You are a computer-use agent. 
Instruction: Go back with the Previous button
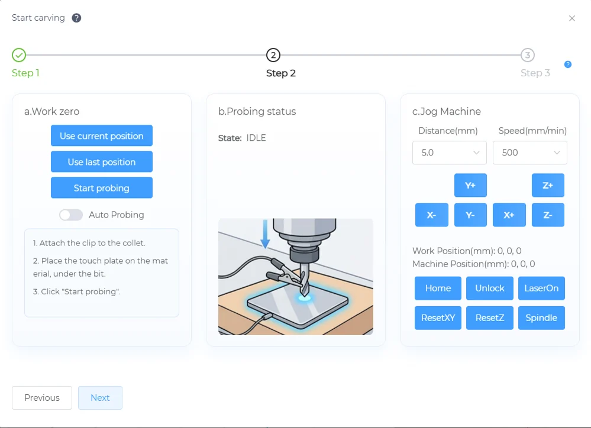(x=42, y=398)
